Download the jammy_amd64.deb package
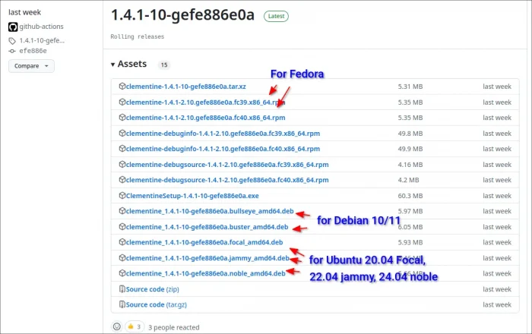Screen dimensions: 532x334 coord(207,258)
